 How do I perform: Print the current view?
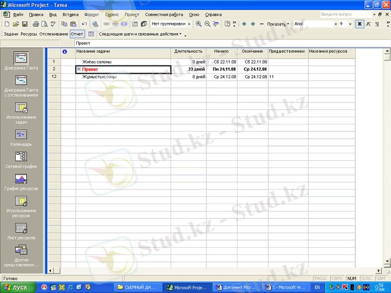(36, 24)
